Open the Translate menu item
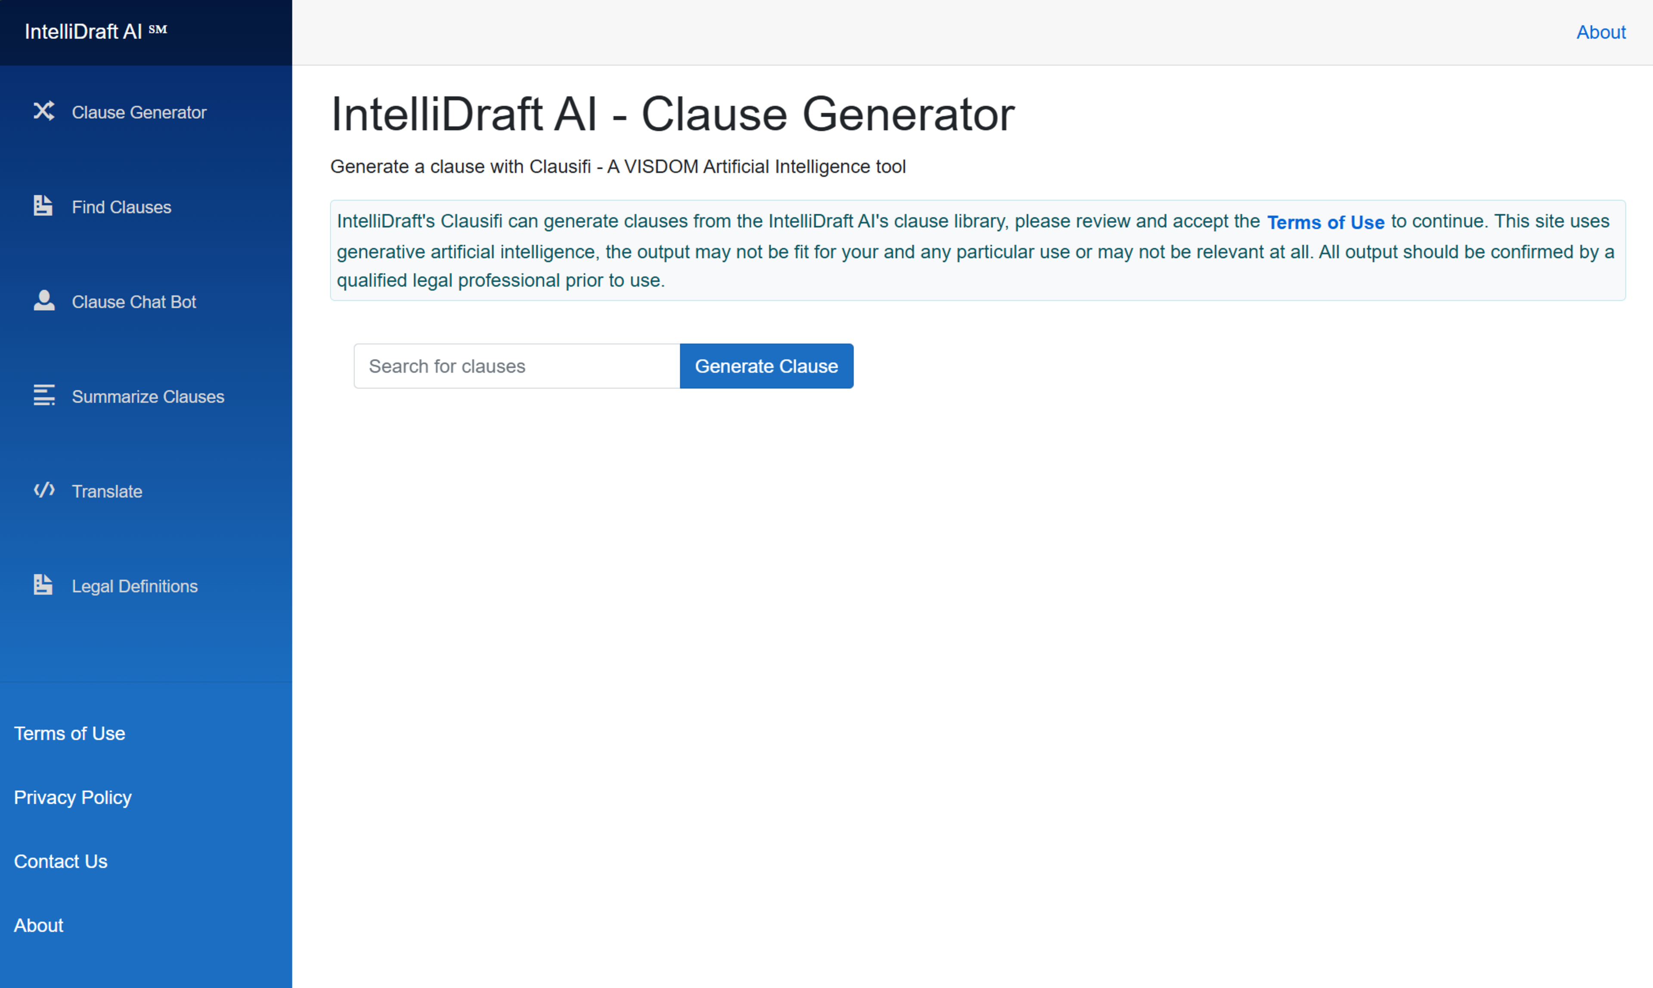Screen dimensions: 1653x988 106,491
